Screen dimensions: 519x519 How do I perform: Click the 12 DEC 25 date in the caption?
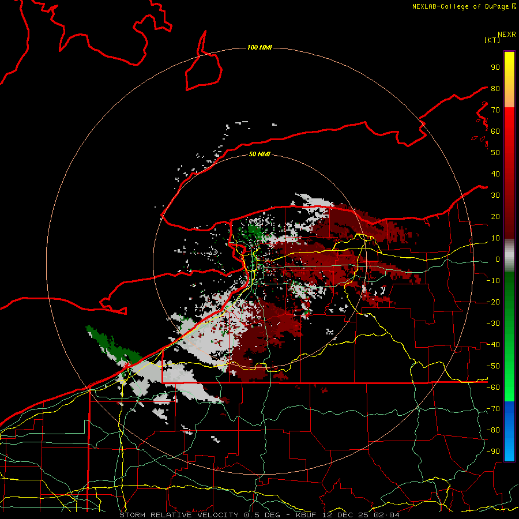pyautogui.click(x=345, y=515)
